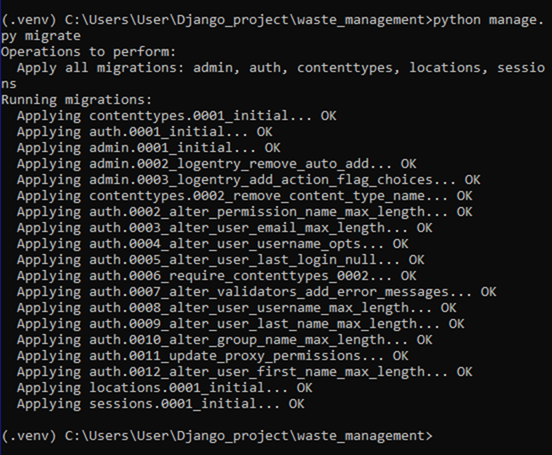Select the admin.0001_initial line

149,148
